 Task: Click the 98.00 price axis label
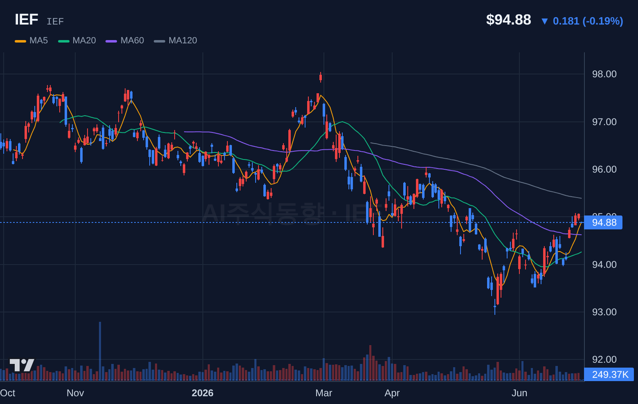click(x=604, y=74)
